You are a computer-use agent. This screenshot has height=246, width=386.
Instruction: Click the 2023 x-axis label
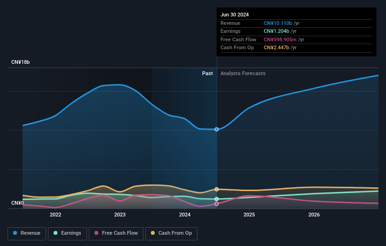pyautogui.click(x=120, y=215)
